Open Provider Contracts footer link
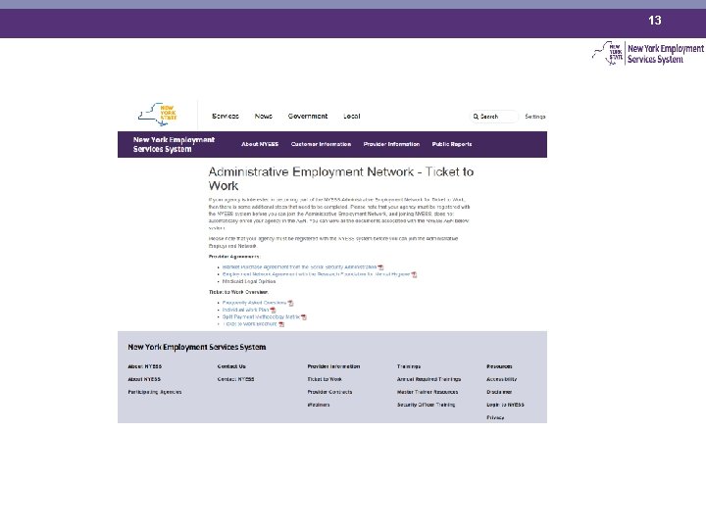The width and height of the screenshot is (706, 529). [329, 392]
